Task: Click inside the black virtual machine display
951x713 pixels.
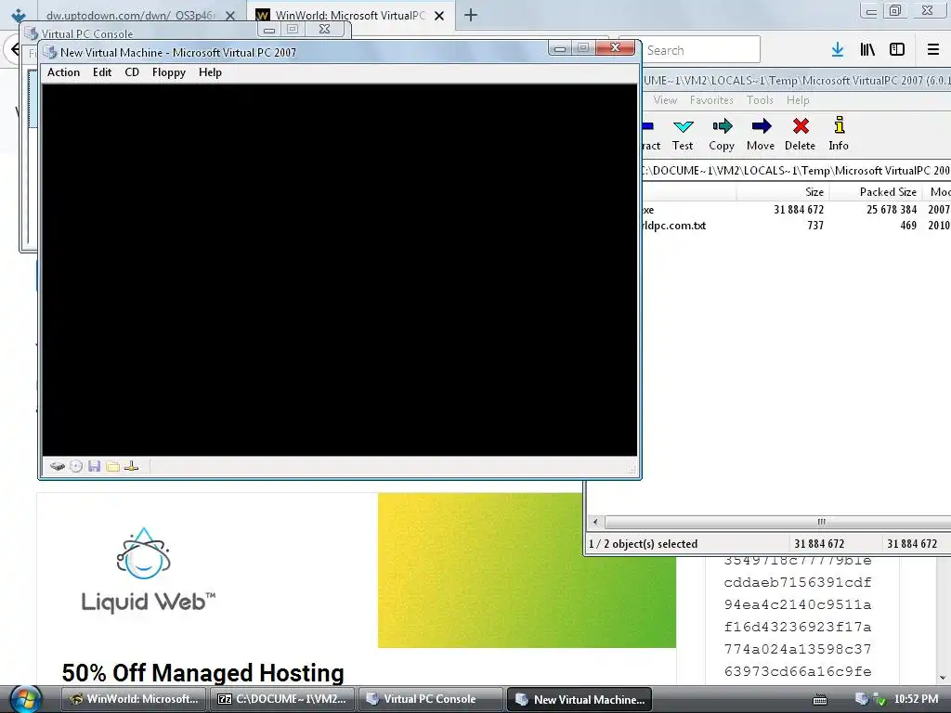Action: [x=340, y=270]
